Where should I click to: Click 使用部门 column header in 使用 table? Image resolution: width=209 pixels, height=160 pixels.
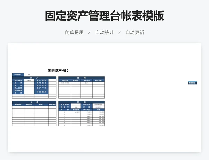click(x=76, y=80)
